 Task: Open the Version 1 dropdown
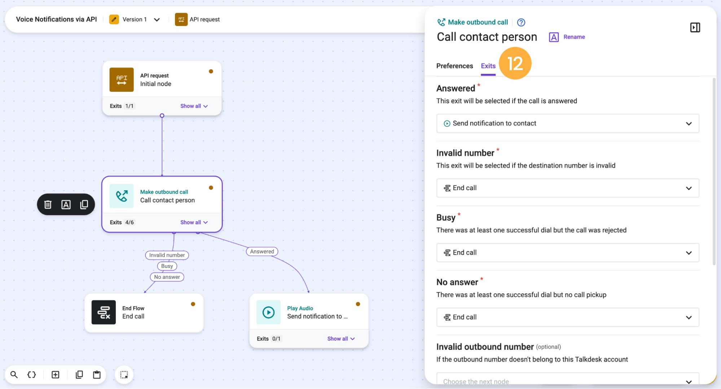pos(157,20)
